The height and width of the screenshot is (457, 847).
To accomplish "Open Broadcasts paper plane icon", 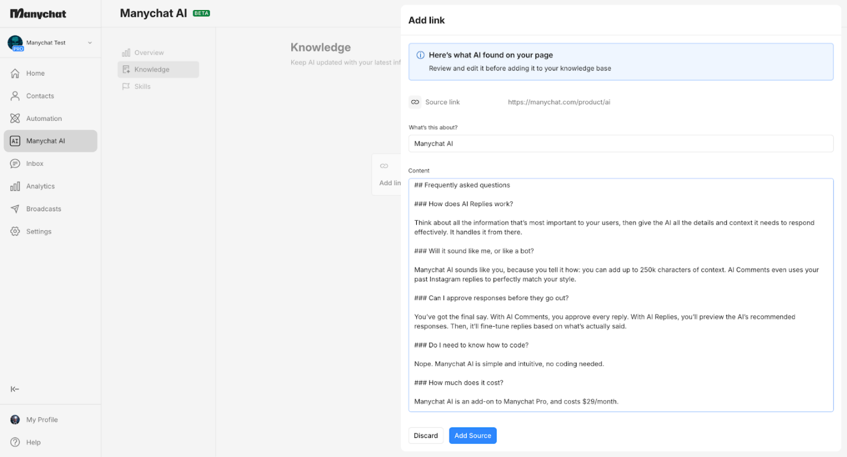I will 15,209.
